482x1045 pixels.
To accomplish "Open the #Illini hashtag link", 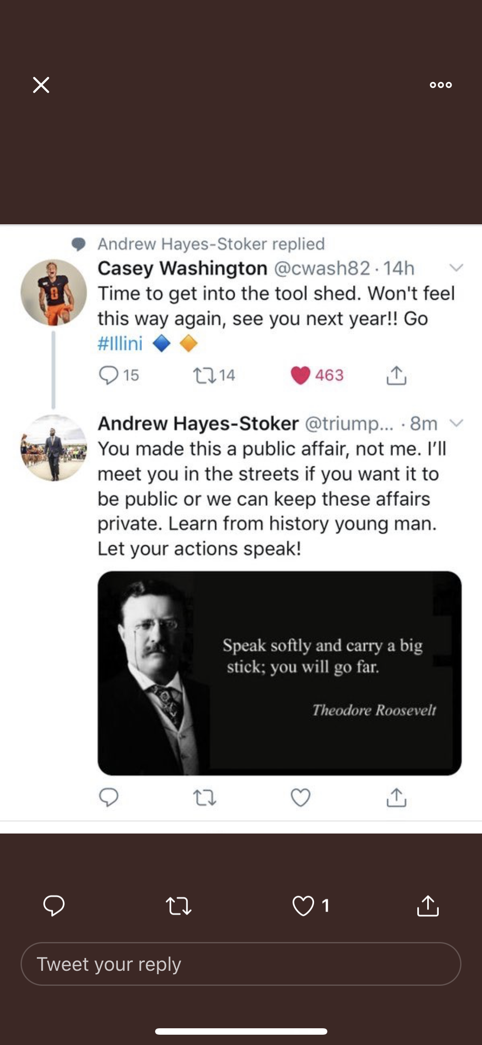I will pos(120,343).
